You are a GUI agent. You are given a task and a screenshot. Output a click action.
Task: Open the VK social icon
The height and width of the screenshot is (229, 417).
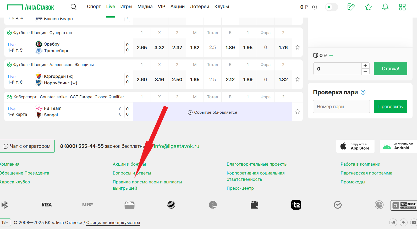(404, 222)
